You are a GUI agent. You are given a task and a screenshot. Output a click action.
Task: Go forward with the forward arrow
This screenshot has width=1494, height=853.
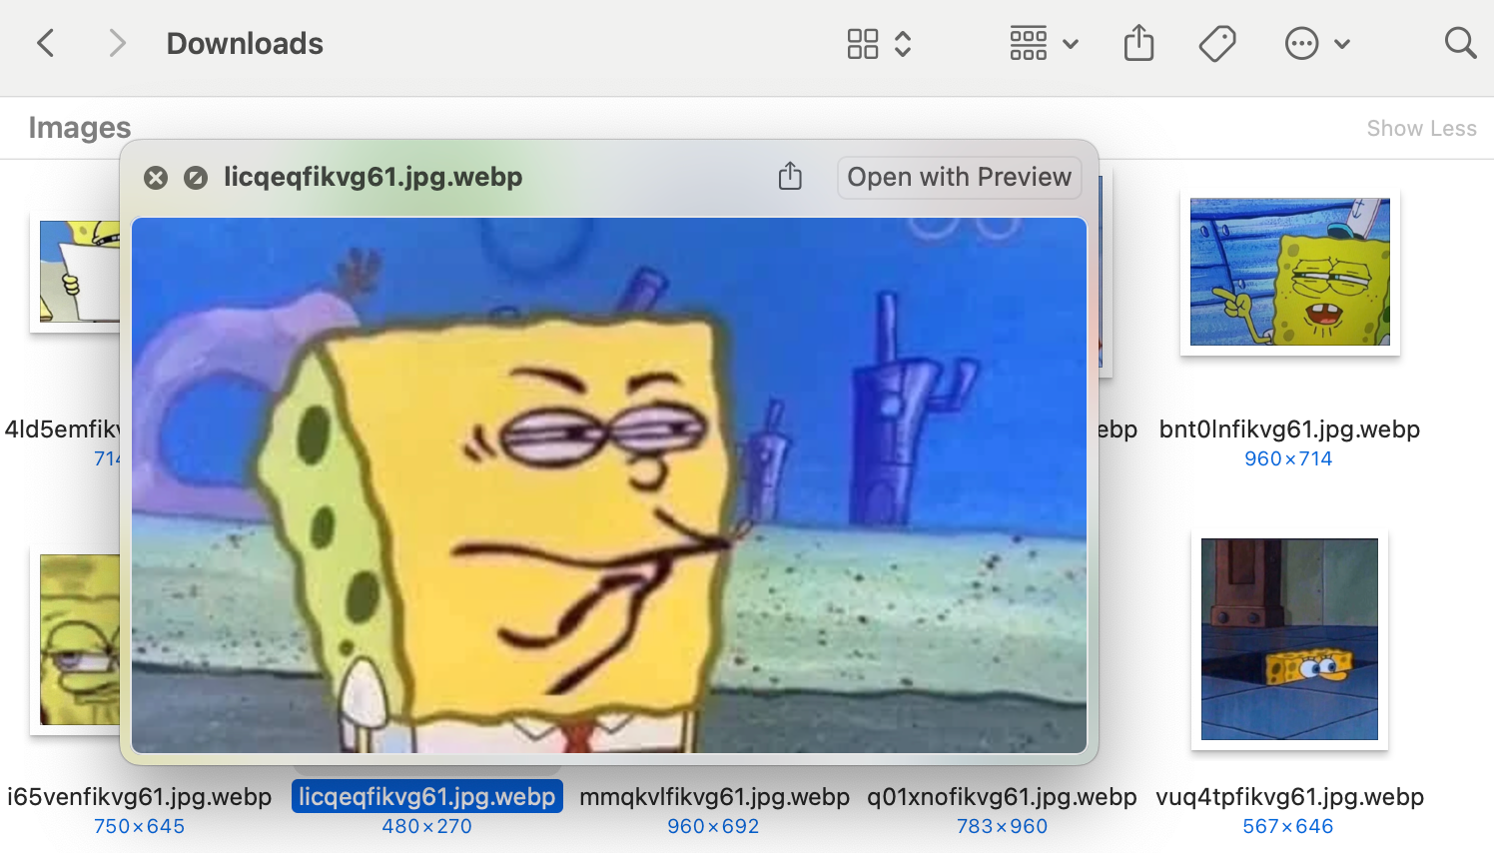[x=117, y=43]
